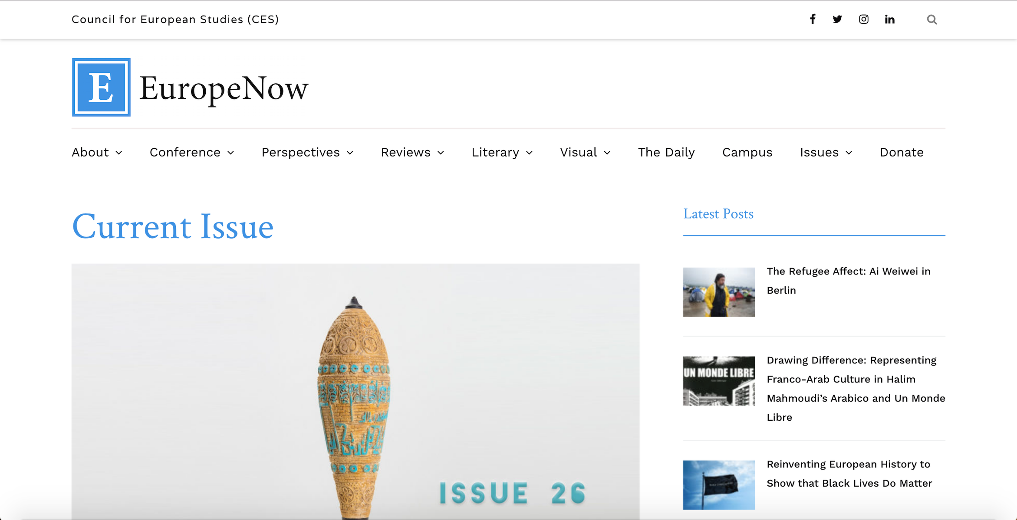Expand the Literary menu
Image resolution: width=1017 pixels, height=520 pixels.
502,152
